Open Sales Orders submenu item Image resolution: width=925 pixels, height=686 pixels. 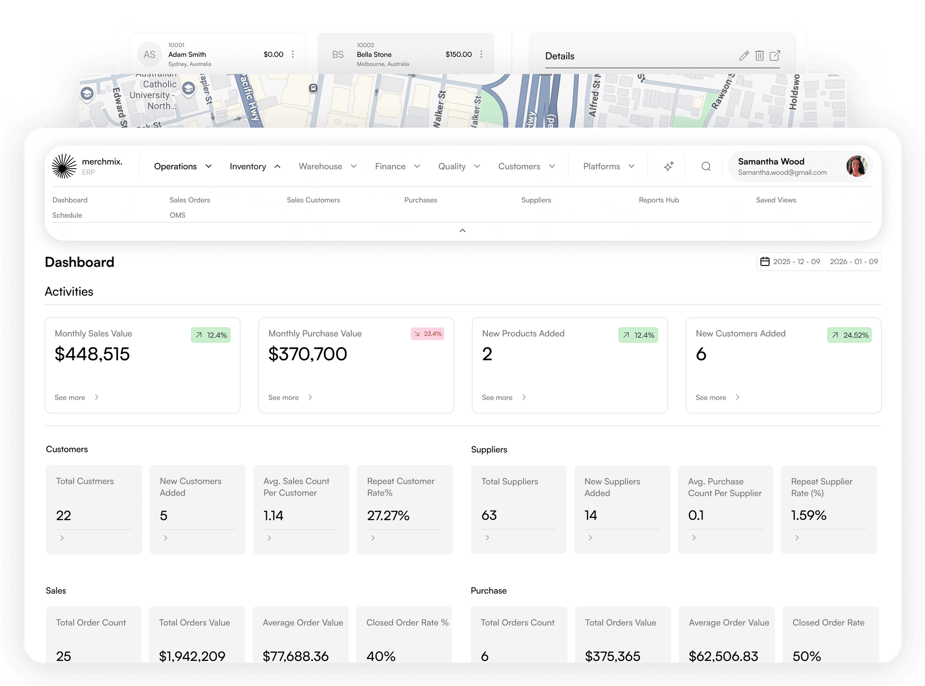pyautogui.click(x=190, y=200)
